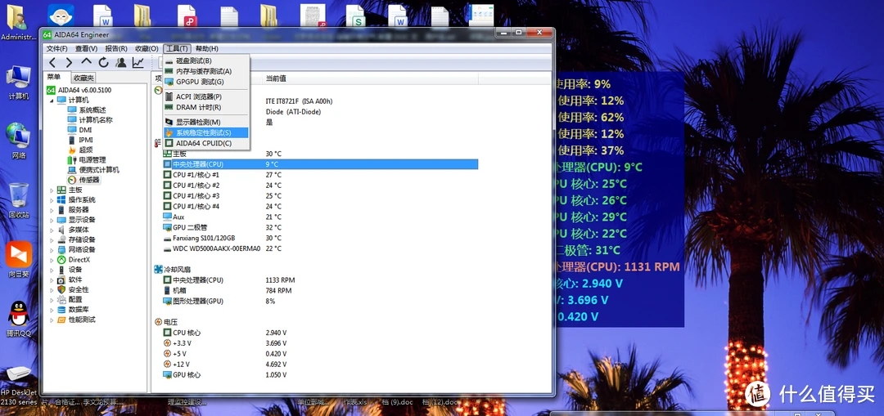Select DMI in the tree
The width and height of the screenshot is (884, 416).
coord(85,130)
